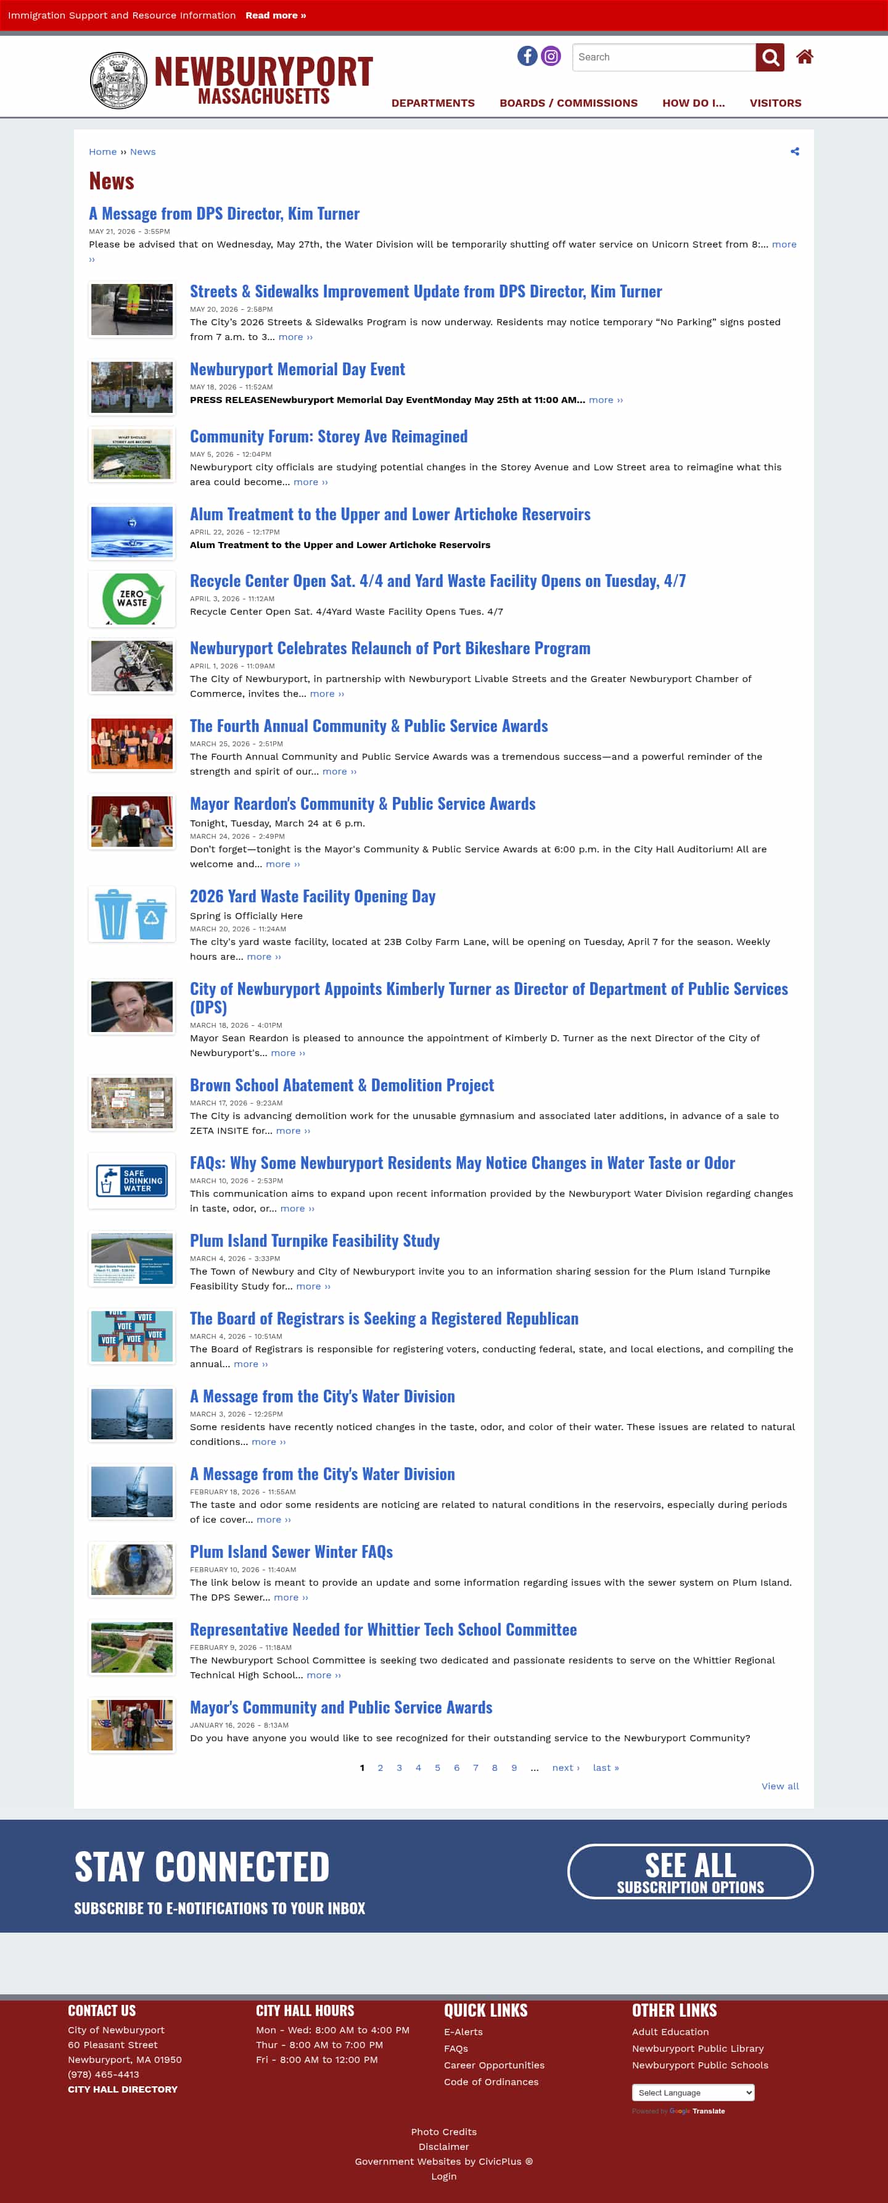
Task: Open the Boards / Commissions menu
Action: (569, 102)
